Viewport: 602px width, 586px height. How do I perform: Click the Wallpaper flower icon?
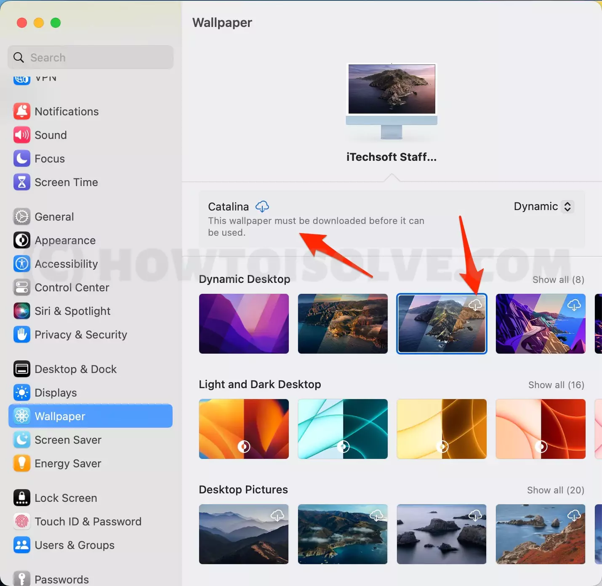(22, 416)
